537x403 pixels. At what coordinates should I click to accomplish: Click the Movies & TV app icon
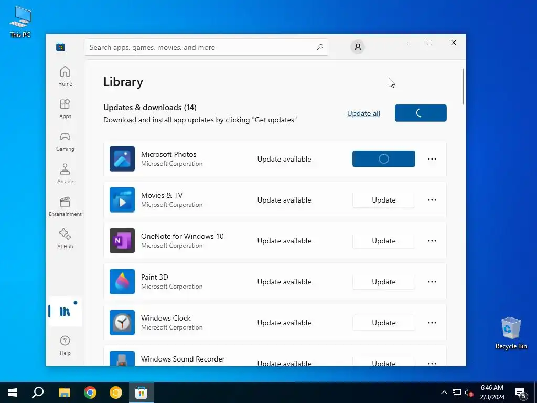[122, 200]
